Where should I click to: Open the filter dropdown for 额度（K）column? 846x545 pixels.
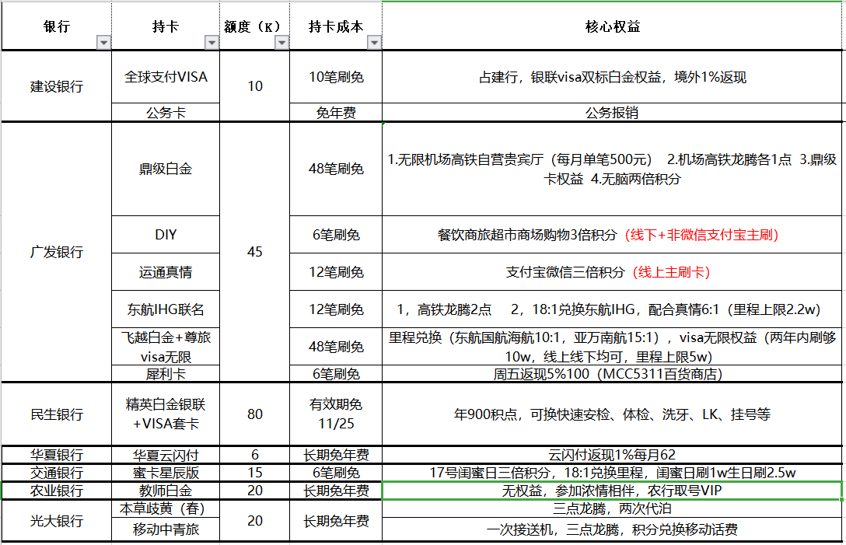point(282,42)
